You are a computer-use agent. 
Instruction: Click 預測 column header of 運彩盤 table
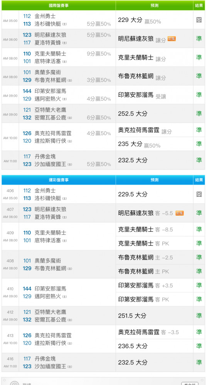[155, 180]
